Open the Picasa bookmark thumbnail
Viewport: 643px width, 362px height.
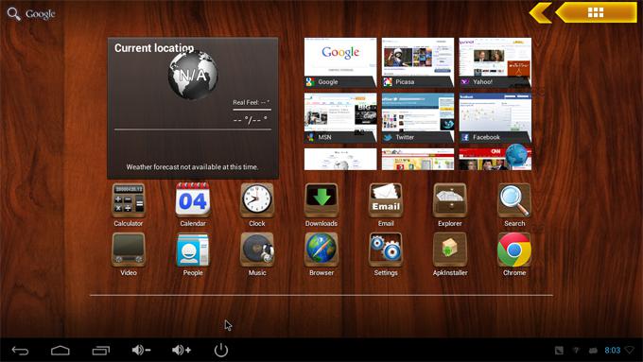tap(418, 62)
